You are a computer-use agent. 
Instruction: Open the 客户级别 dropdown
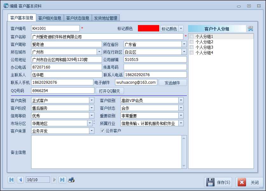[181, 100]
